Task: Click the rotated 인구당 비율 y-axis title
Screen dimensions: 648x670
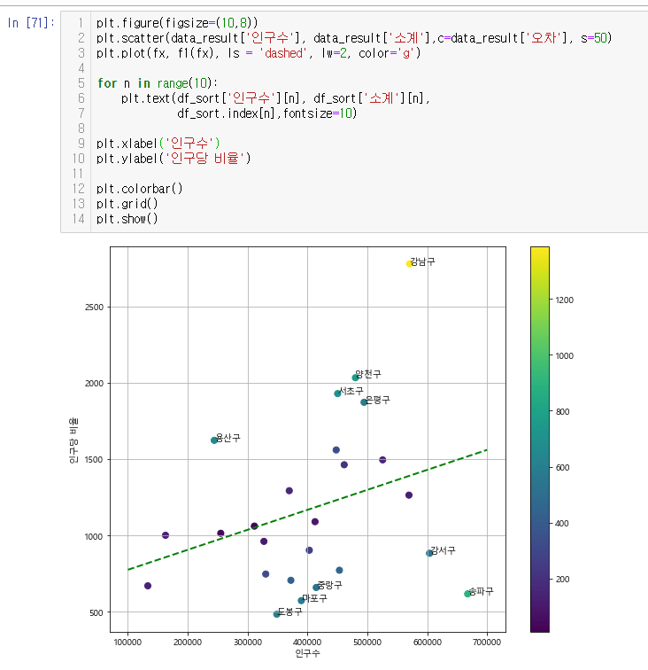Action: [73, 440]
